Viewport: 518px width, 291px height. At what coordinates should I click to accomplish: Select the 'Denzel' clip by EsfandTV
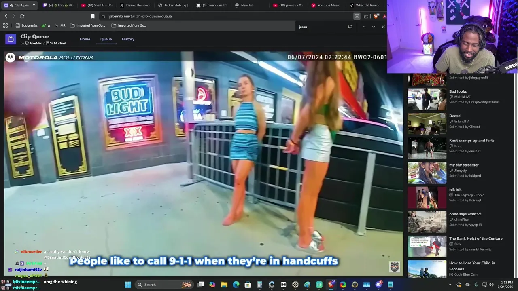[455, 116]
